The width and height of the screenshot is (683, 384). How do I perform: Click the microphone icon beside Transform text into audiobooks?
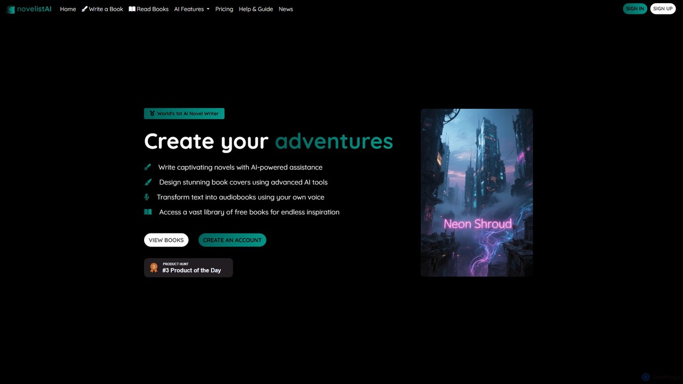[147, 197]
